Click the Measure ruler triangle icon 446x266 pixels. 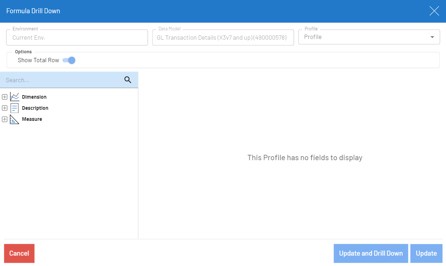point(14,119)
